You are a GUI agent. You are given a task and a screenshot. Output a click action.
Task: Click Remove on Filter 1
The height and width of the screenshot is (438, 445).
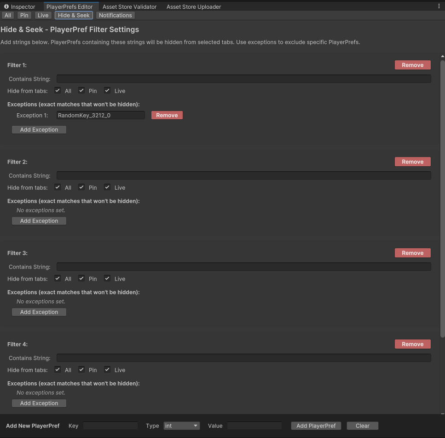click(x=412, y=65)
